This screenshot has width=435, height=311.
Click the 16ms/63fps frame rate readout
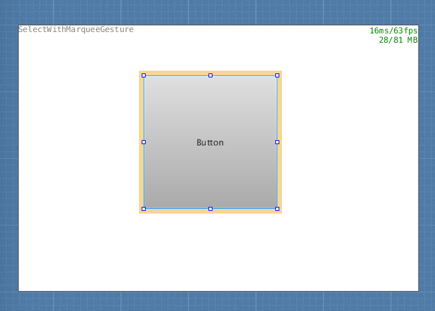point(393,31)
